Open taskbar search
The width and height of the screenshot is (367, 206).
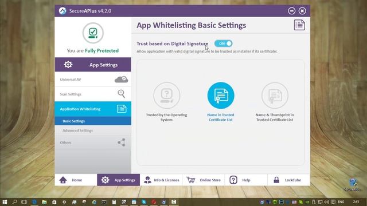14,202
